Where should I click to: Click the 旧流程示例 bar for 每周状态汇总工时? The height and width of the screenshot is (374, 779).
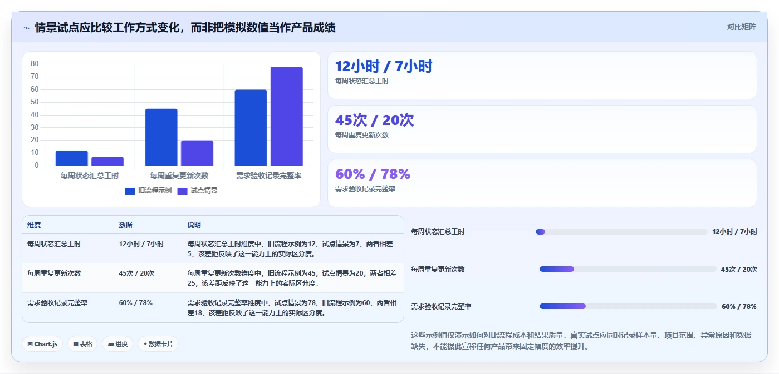(71, 158)
